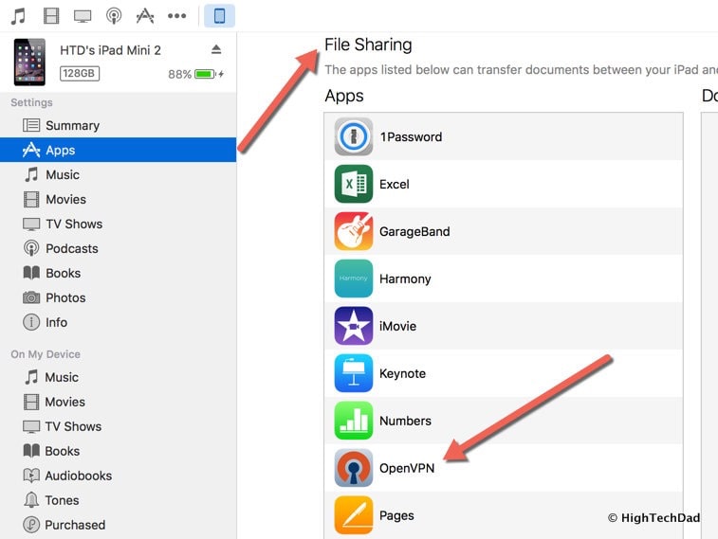This screenshot has width=718, height=539.
Task: Open Podcasts in Settings sidebar
Action: click(119, 249)
